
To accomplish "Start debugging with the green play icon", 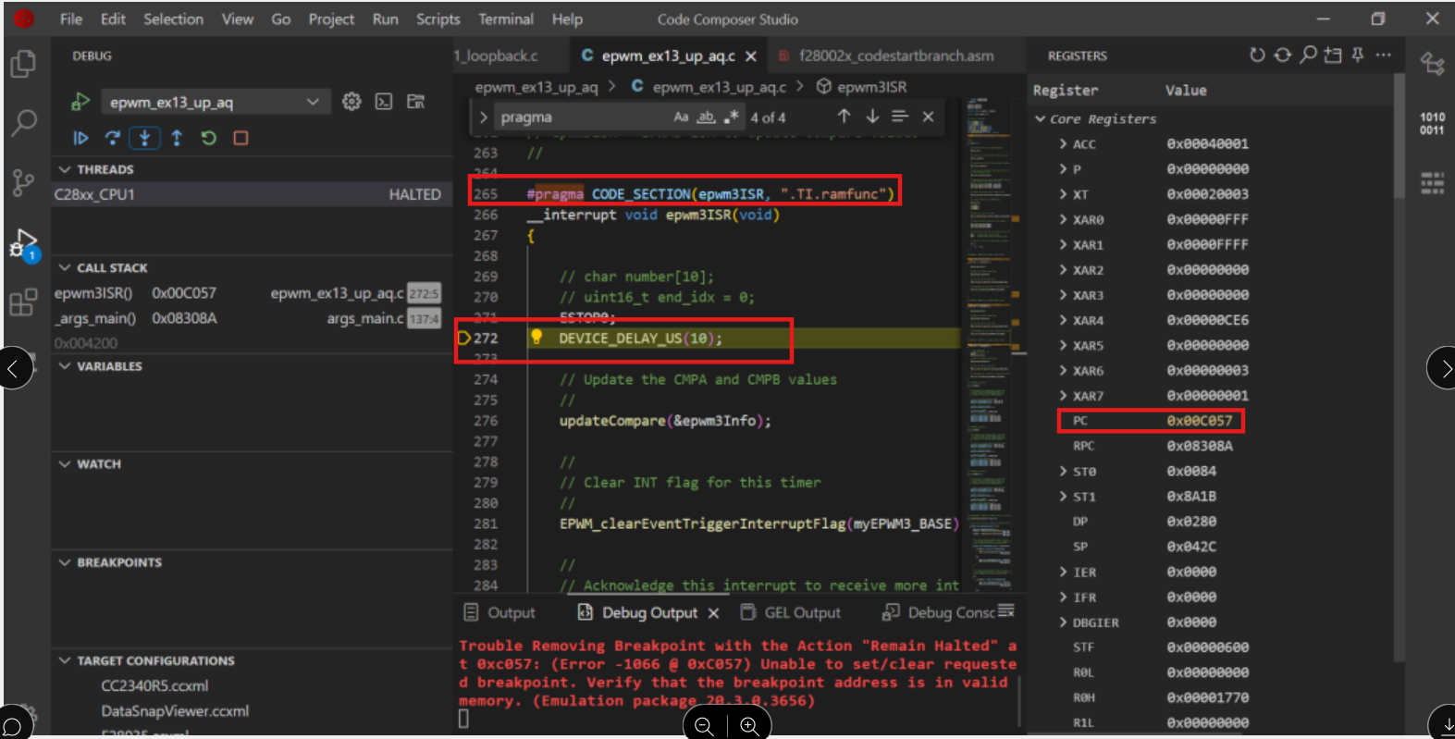I will pos(80,102).
